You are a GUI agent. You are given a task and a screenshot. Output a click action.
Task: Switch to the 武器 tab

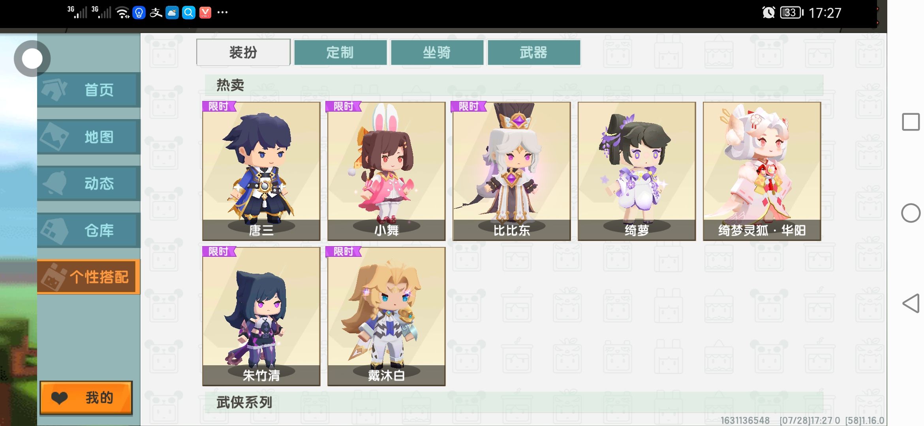point(534,52)
